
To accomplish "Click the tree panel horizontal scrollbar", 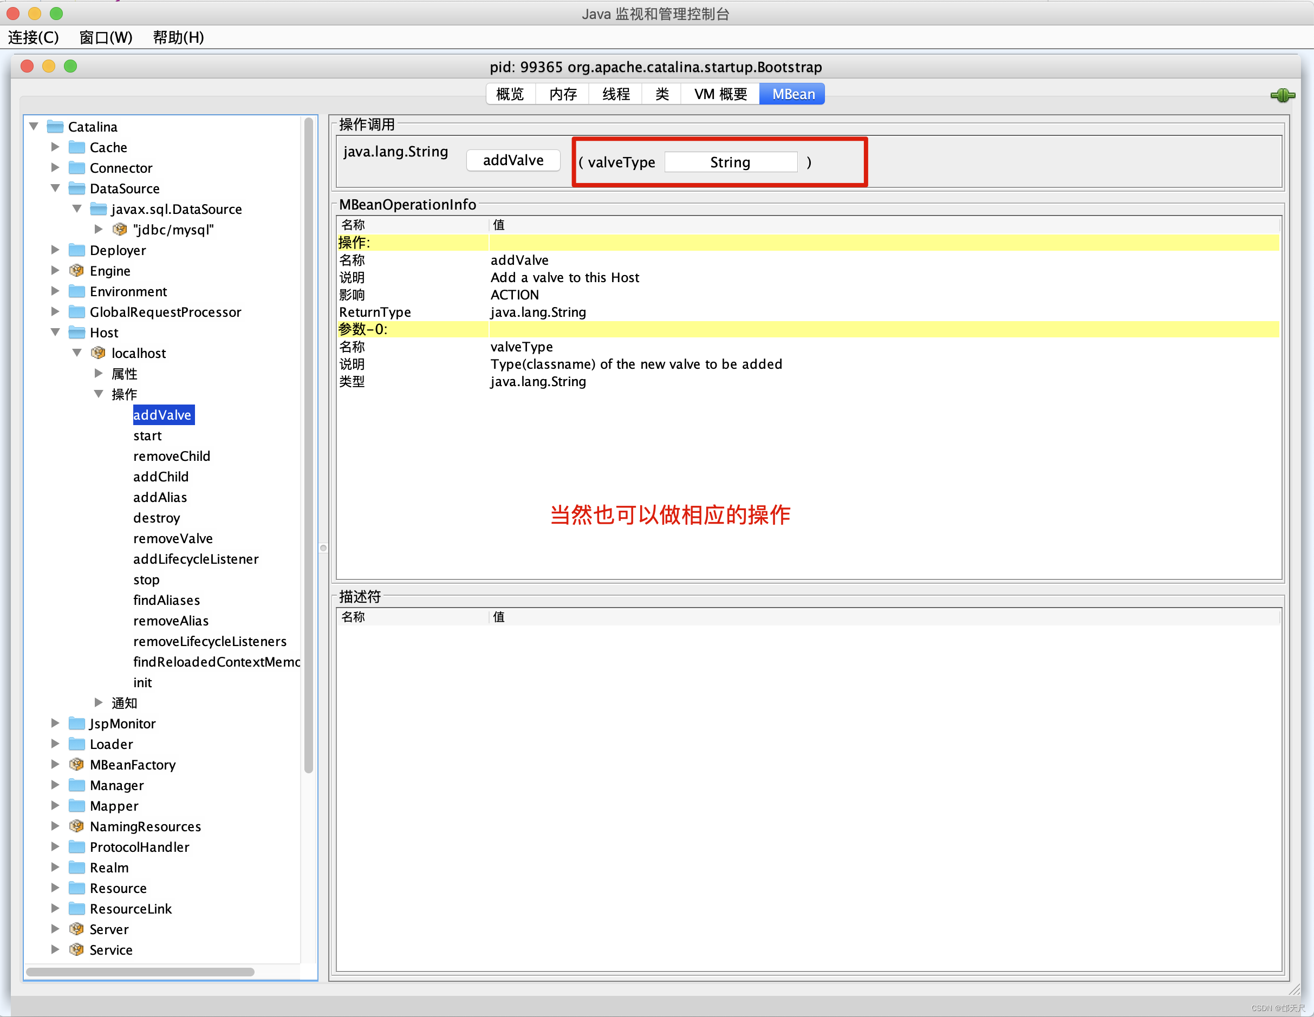I will [x=140, y=972].
